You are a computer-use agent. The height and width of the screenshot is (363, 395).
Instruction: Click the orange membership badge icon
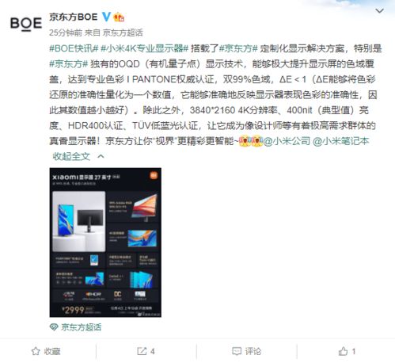[x=119, y=17]
